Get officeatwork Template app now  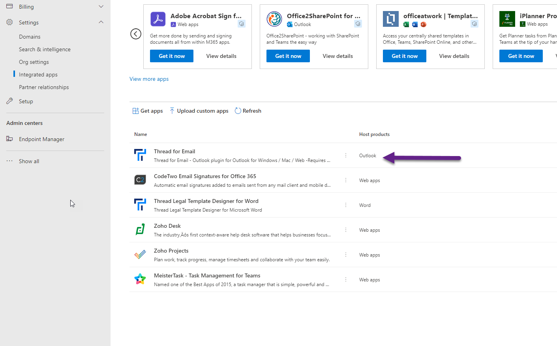(x=405, y=56)
